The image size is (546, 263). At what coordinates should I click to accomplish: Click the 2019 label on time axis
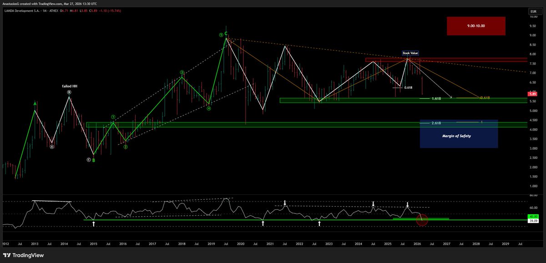click(x=211, y=244)
